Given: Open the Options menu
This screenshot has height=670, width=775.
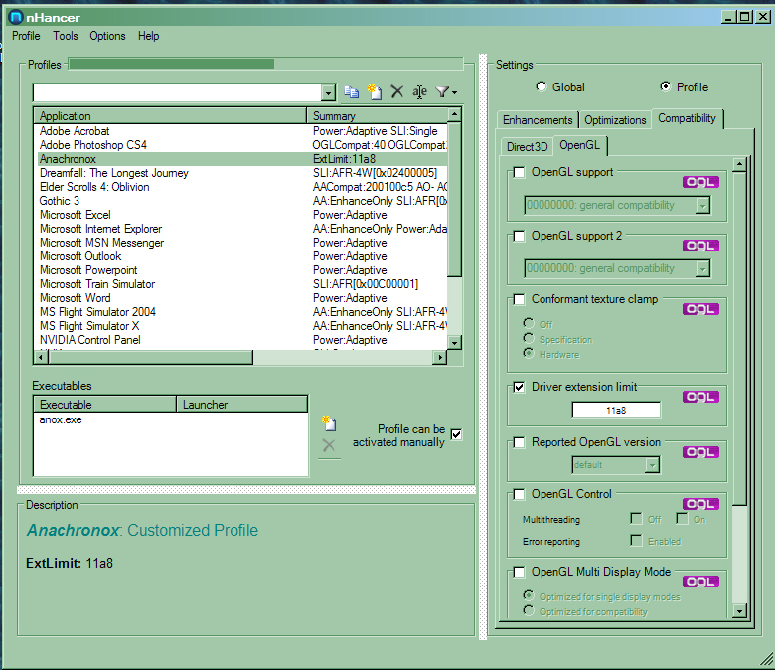Looking at the screenshot, I should pyautogui.click(x=107, y=36).
